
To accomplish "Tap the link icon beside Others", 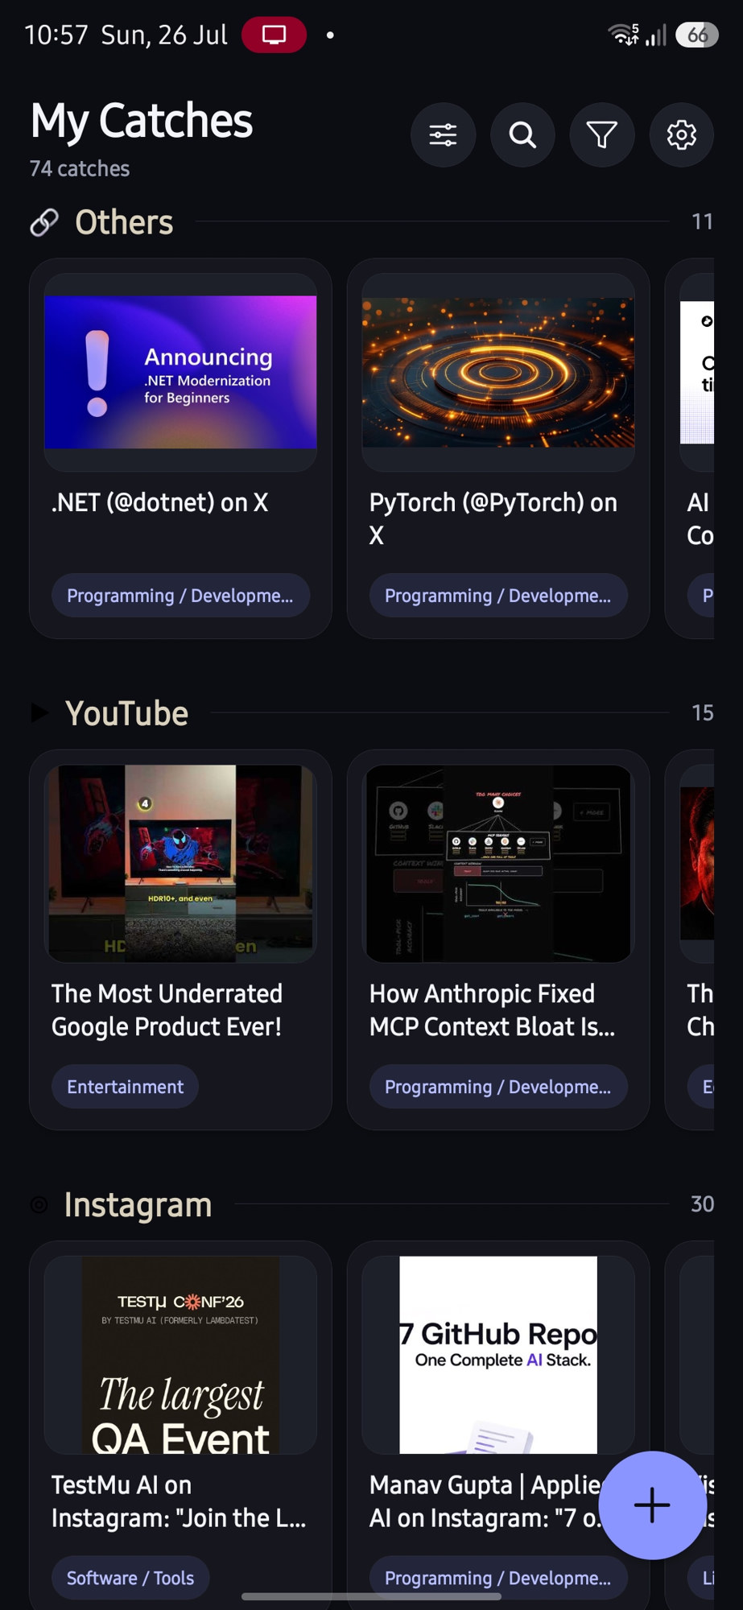I will pyautogui.click(x=44, y=222).
